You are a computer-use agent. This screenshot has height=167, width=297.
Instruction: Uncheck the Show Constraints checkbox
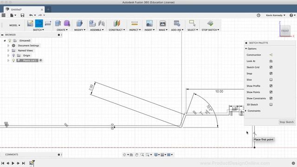tap(271, 98)
